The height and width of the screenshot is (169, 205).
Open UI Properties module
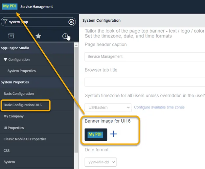click(14, 128)
